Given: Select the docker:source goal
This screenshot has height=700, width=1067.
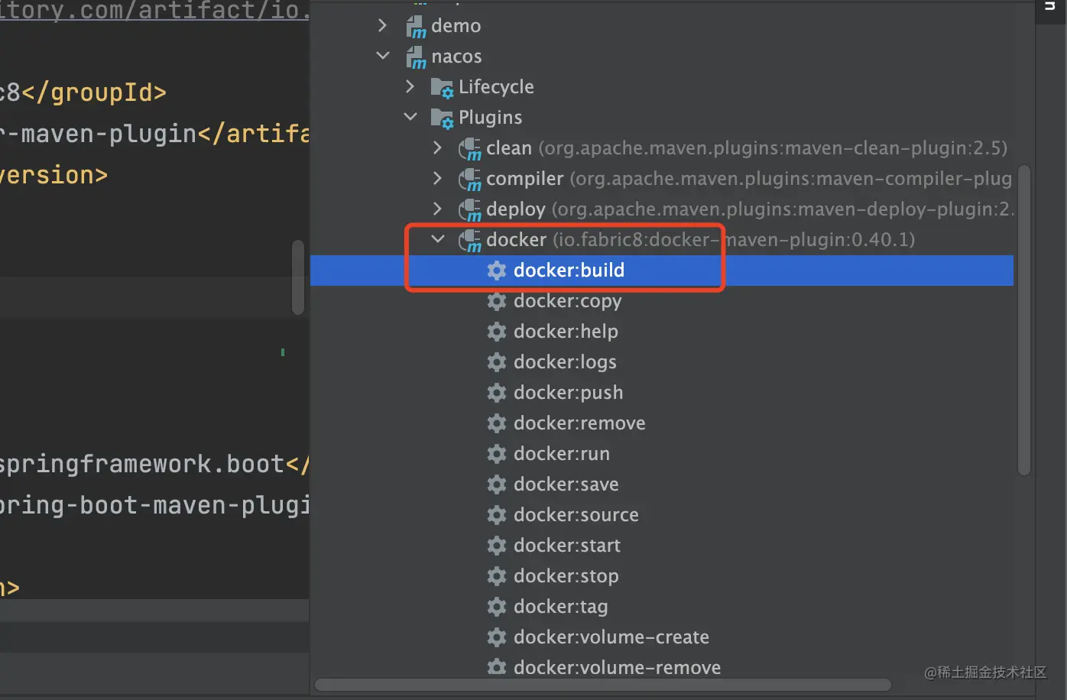Looking at the screenshot, I should 576,514.
